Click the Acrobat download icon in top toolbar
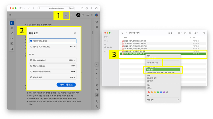Screen dimensions: 213x119 pos(66,15)
